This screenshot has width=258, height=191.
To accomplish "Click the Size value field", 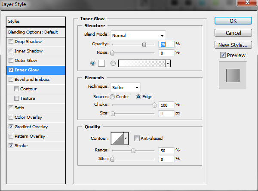I will coord(166,114).
